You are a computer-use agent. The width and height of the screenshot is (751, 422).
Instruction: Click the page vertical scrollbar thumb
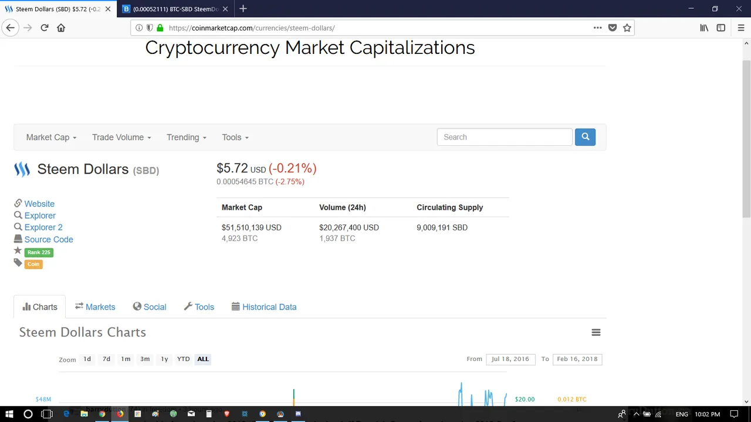pyautogui.click(x=746, y=138)
